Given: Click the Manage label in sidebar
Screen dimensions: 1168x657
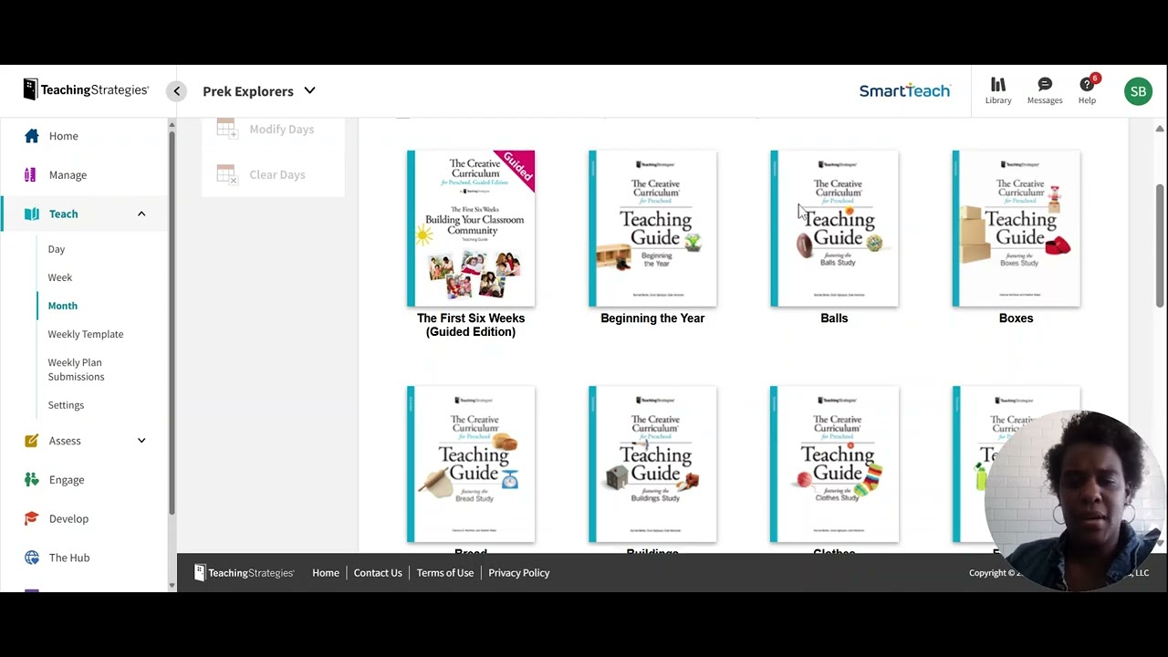Looking at the screenshot, I should pyautogui.click(x=68, y=175).
